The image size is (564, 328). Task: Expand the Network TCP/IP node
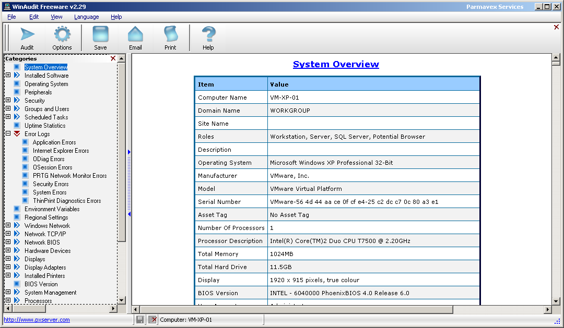point(8,234)
